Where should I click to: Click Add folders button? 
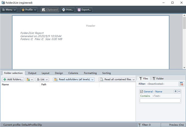tap(13, 80)
